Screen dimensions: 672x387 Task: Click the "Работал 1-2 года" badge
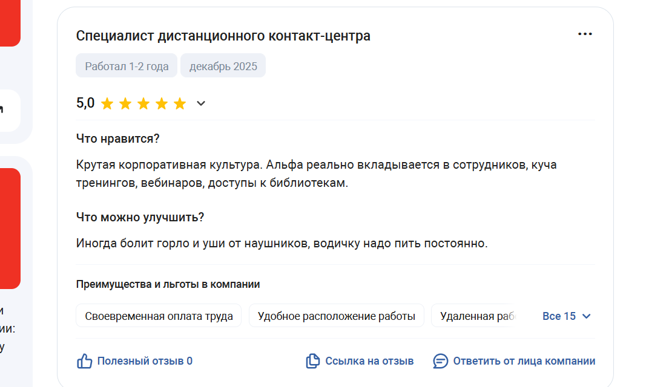pos(127,66)
